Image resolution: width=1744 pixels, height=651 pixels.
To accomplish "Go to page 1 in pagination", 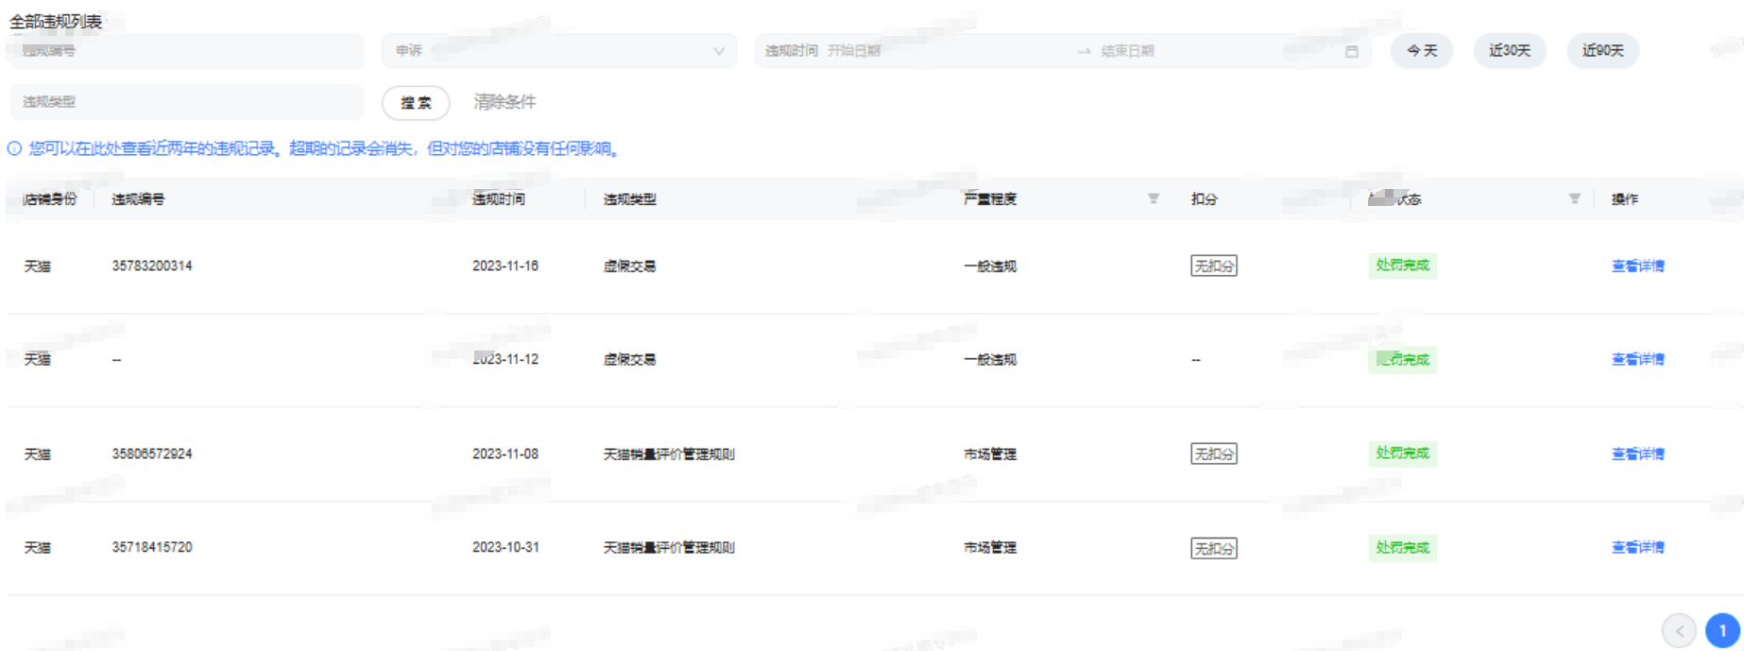I will click(1721, 630).
